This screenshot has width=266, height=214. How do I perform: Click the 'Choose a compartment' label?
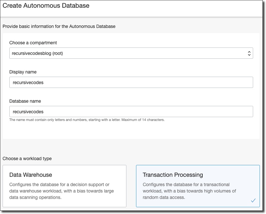33,43
